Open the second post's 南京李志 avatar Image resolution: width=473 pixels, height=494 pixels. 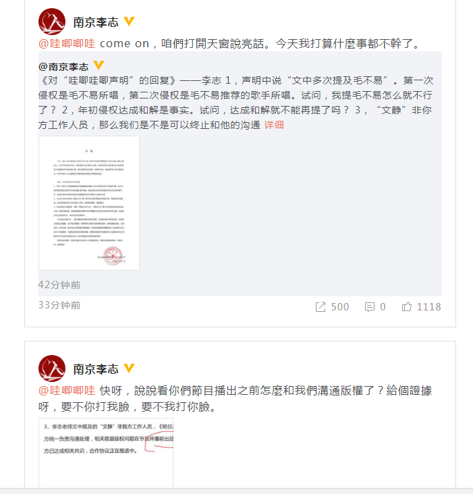52,368
